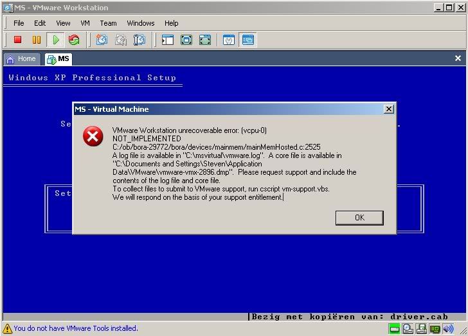
Task: Switch to Full Screen mode icon
Action: [x=186, y=40]
